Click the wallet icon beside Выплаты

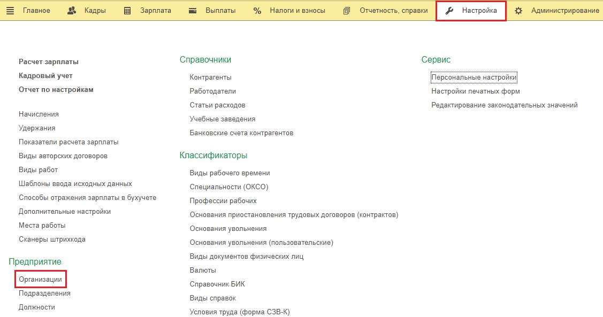(193, 11)
